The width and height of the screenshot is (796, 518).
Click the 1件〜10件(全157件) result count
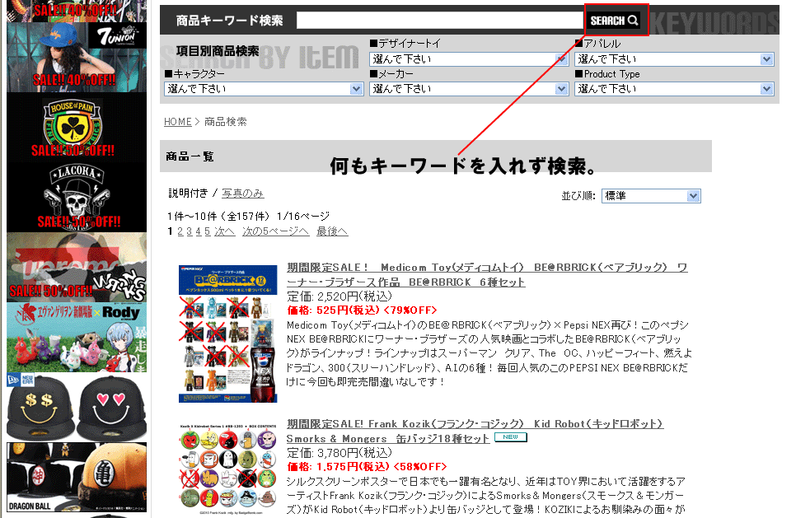[218, 217]
